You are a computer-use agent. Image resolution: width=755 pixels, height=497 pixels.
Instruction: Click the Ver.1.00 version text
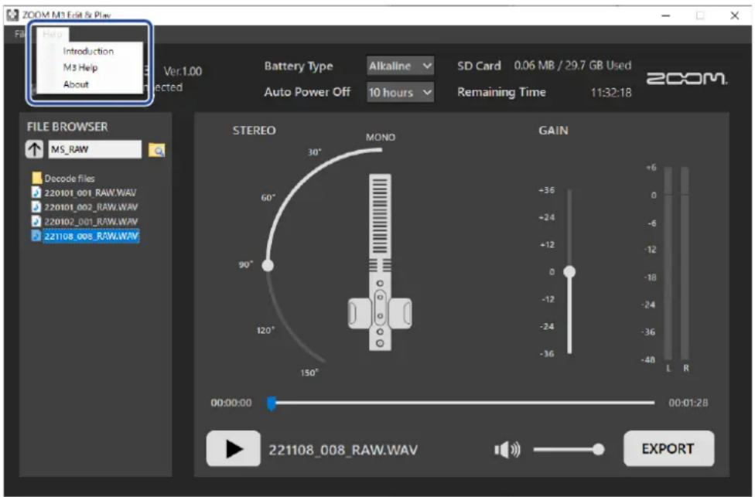point(183,71)
